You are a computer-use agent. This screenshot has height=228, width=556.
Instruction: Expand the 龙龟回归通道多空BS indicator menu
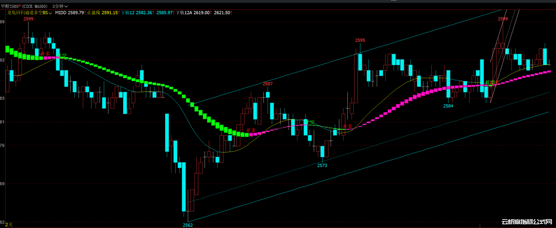coord(30,13)
